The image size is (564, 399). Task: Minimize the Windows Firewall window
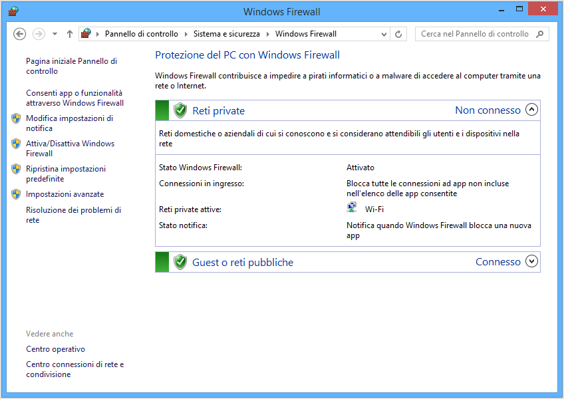click(x=501, y=10)
